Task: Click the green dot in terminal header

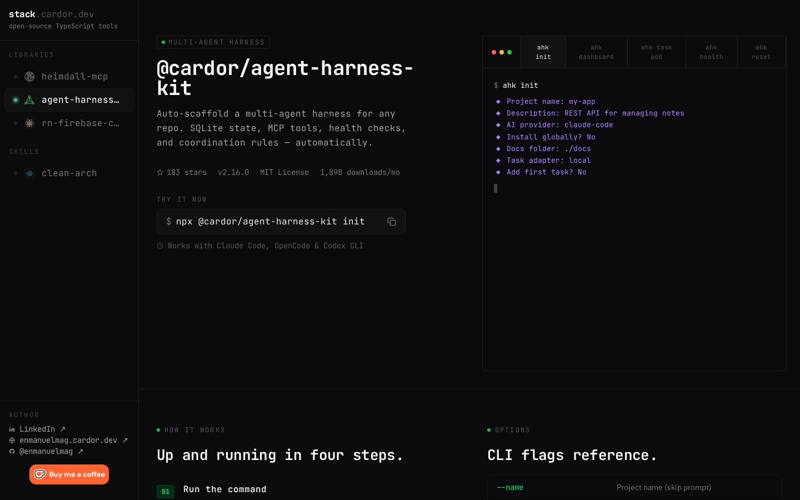Action: tap(509, 52)
